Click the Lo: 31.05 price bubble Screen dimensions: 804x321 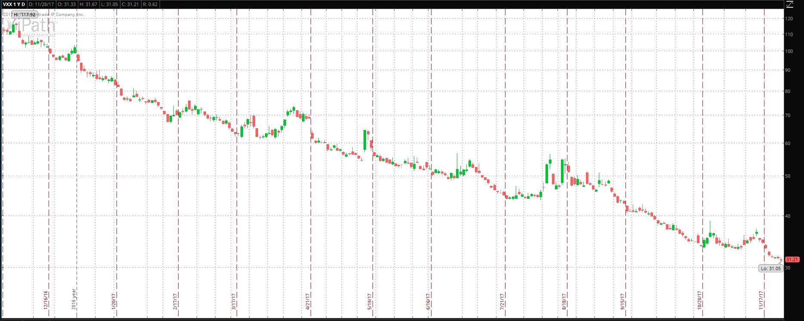click(x=770, y=269)
